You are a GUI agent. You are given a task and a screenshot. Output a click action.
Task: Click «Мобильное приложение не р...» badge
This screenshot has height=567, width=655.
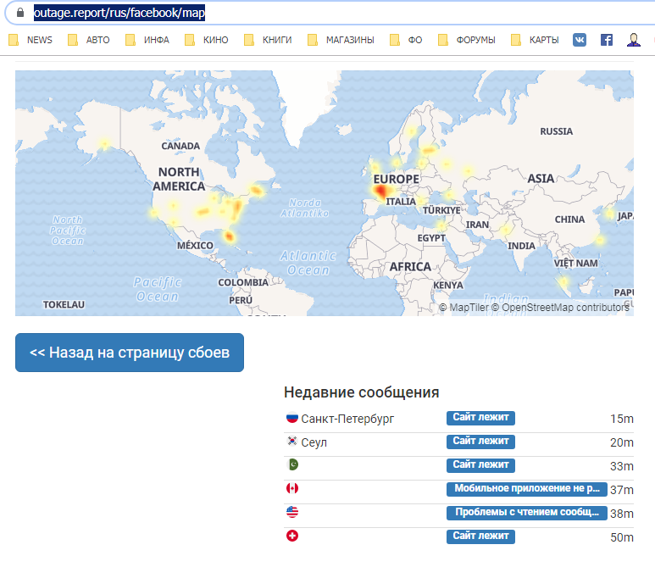click(x=527, y=489)
